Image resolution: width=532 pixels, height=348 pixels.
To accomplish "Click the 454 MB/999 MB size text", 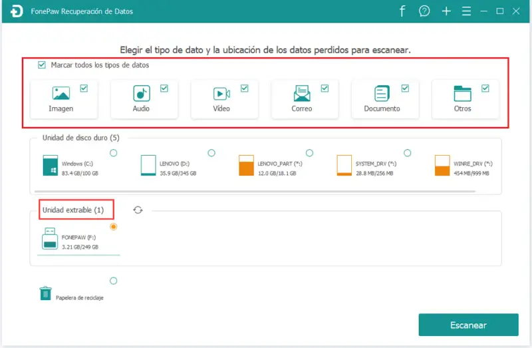I will [x=471, y=173].
